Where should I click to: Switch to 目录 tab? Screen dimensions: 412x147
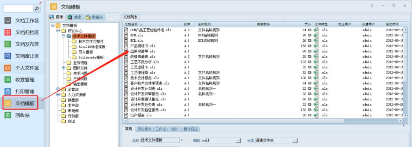click(x=57, y=17)
